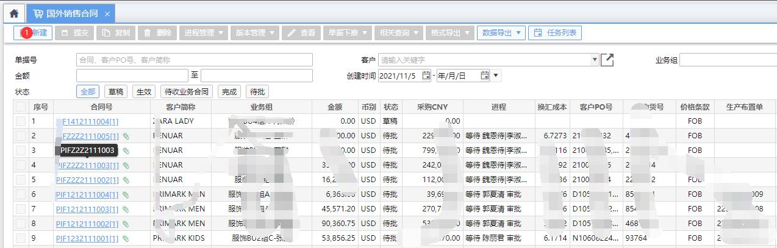The width and height of the screenshot is (777, 248).
Task: Open calendar picker for start date 2021/11/5
Action: [426, 76]
